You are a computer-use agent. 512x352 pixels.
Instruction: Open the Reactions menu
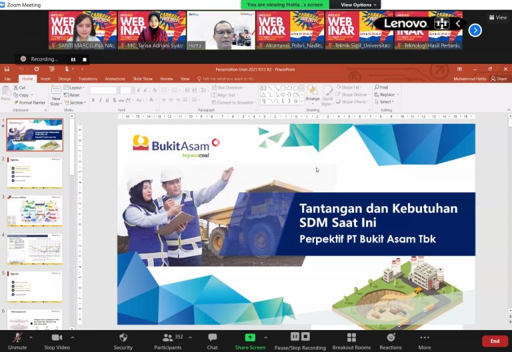click(x=391, y=341)
